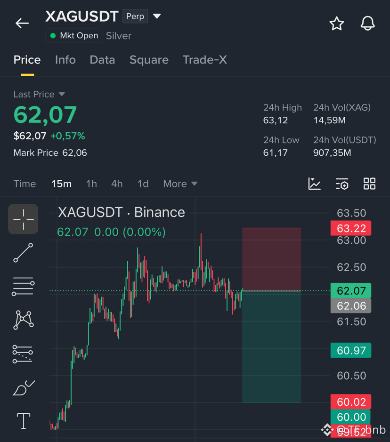Select the 15m timeframe
The height and width of the screenshot is (442, 390).
pyautogui.click(x=62, y=184)
